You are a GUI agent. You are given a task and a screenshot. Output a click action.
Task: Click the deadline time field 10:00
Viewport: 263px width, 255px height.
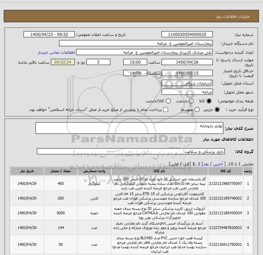[x=135, y=62]
